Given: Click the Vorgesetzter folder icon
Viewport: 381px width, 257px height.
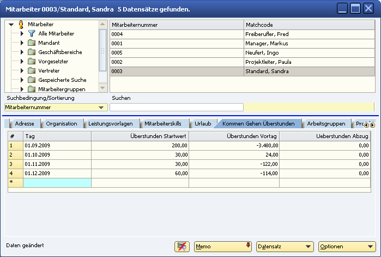Looking at the screenshot, I should click(31, 62).
